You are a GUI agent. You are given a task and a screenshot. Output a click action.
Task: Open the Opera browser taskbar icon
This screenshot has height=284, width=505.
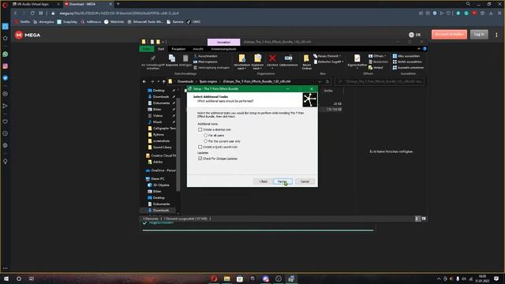pos(214,278)
